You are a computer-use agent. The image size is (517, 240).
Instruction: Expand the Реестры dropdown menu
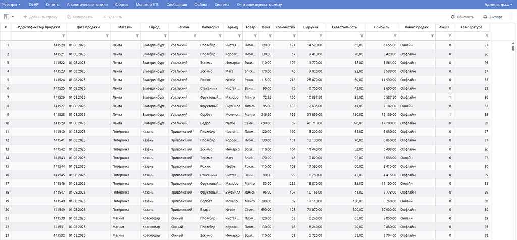(x=14, y=4)
